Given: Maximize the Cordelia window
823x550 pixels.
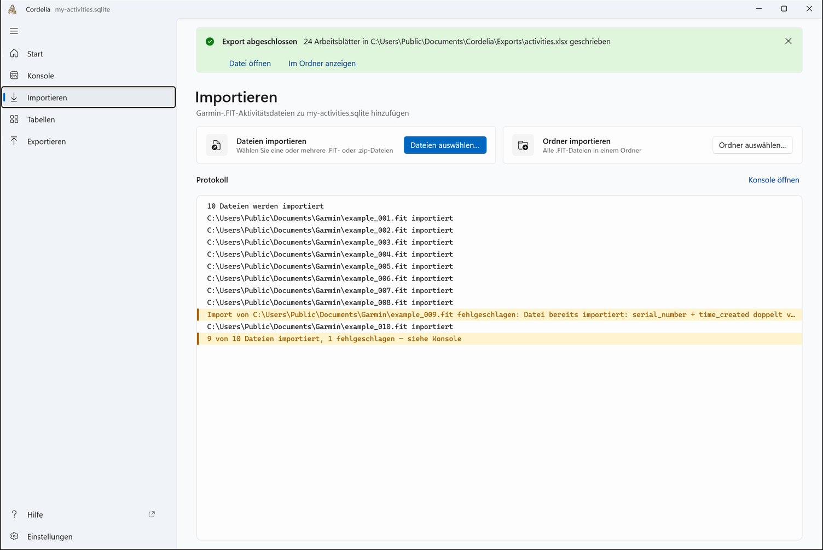Looking at the screenshot, I should [784, 9].
